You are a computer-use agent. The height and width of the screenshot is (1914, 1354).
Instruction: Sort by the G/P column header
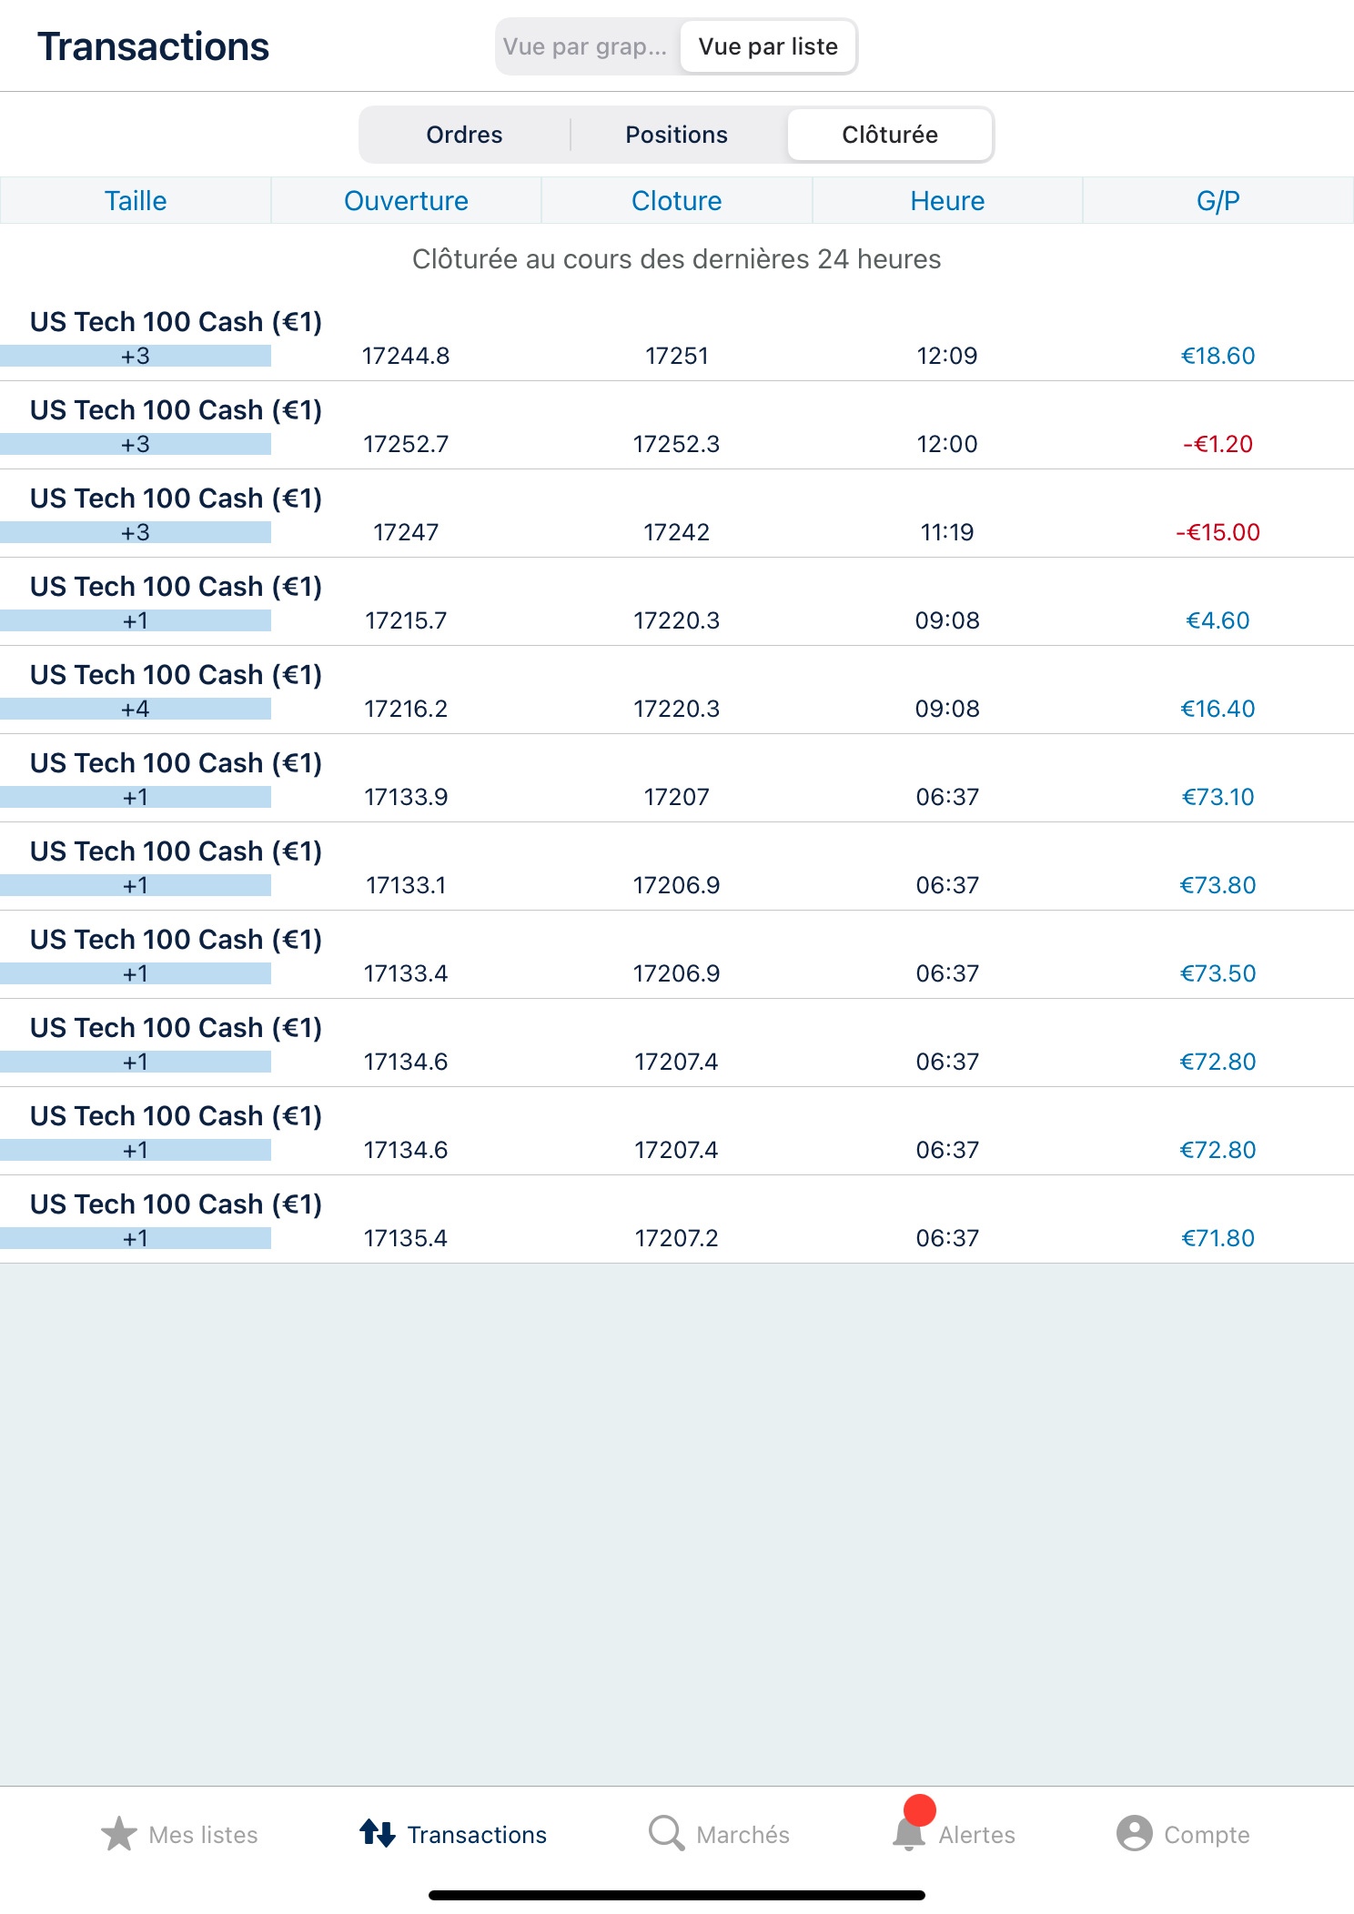coord(1218,200)
